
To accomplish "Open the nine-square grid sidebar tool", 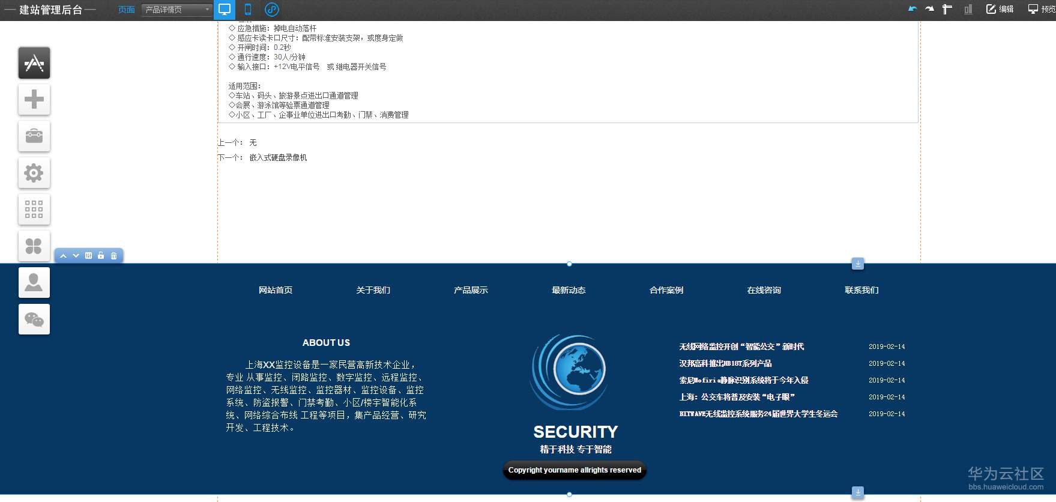I will 34,210.
